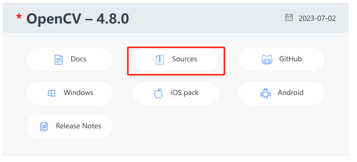This screenshot has height=162, width=357.
Task: Click the Android robot icon
Action: [x=266, y=93]
